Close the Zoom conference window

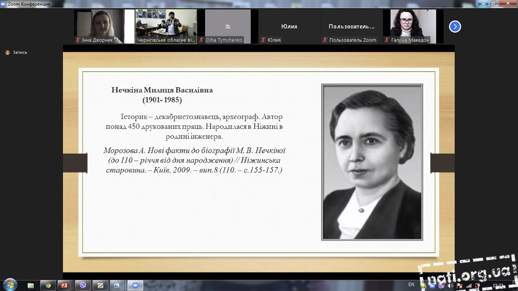pyautogui.click(x=508, y=3)
